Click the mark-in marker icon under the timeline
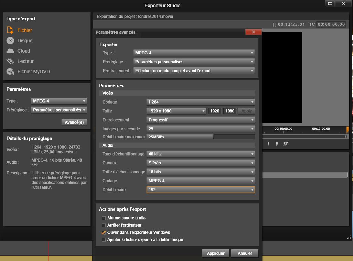The height and width of the screenshot is (261, 353). click(x=268, y=144)
